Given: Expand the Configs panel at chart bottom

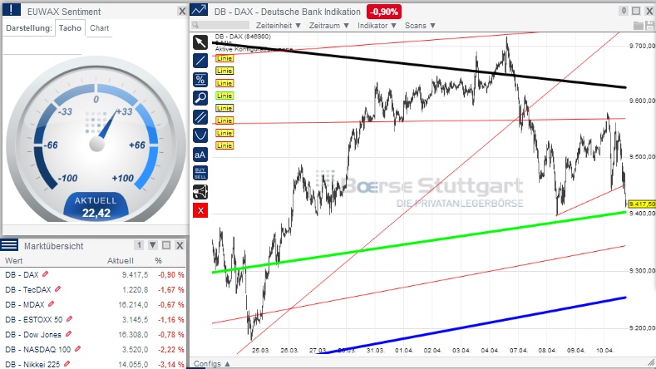Looking at the screenshot, I should pos(212,363).
